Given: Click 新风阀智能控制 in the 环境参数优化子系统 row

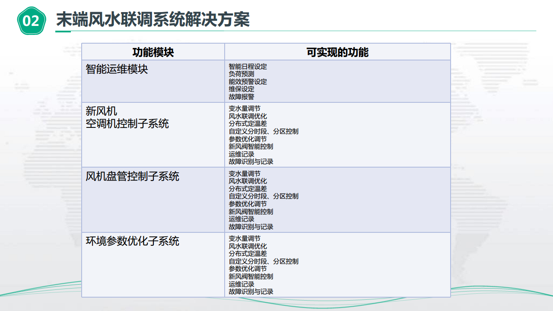Looking at the screenshot, I should [251, 276].
